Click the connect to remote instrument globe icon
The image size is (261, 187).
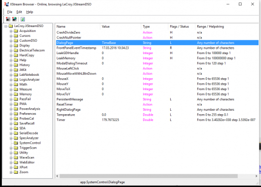coord(14,19)
